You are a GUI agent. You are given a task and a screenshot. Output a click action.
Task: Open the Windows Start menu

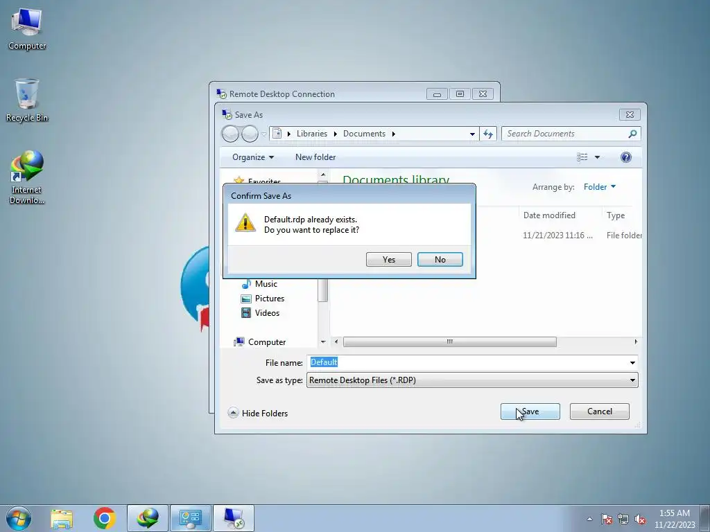point(19,518)
